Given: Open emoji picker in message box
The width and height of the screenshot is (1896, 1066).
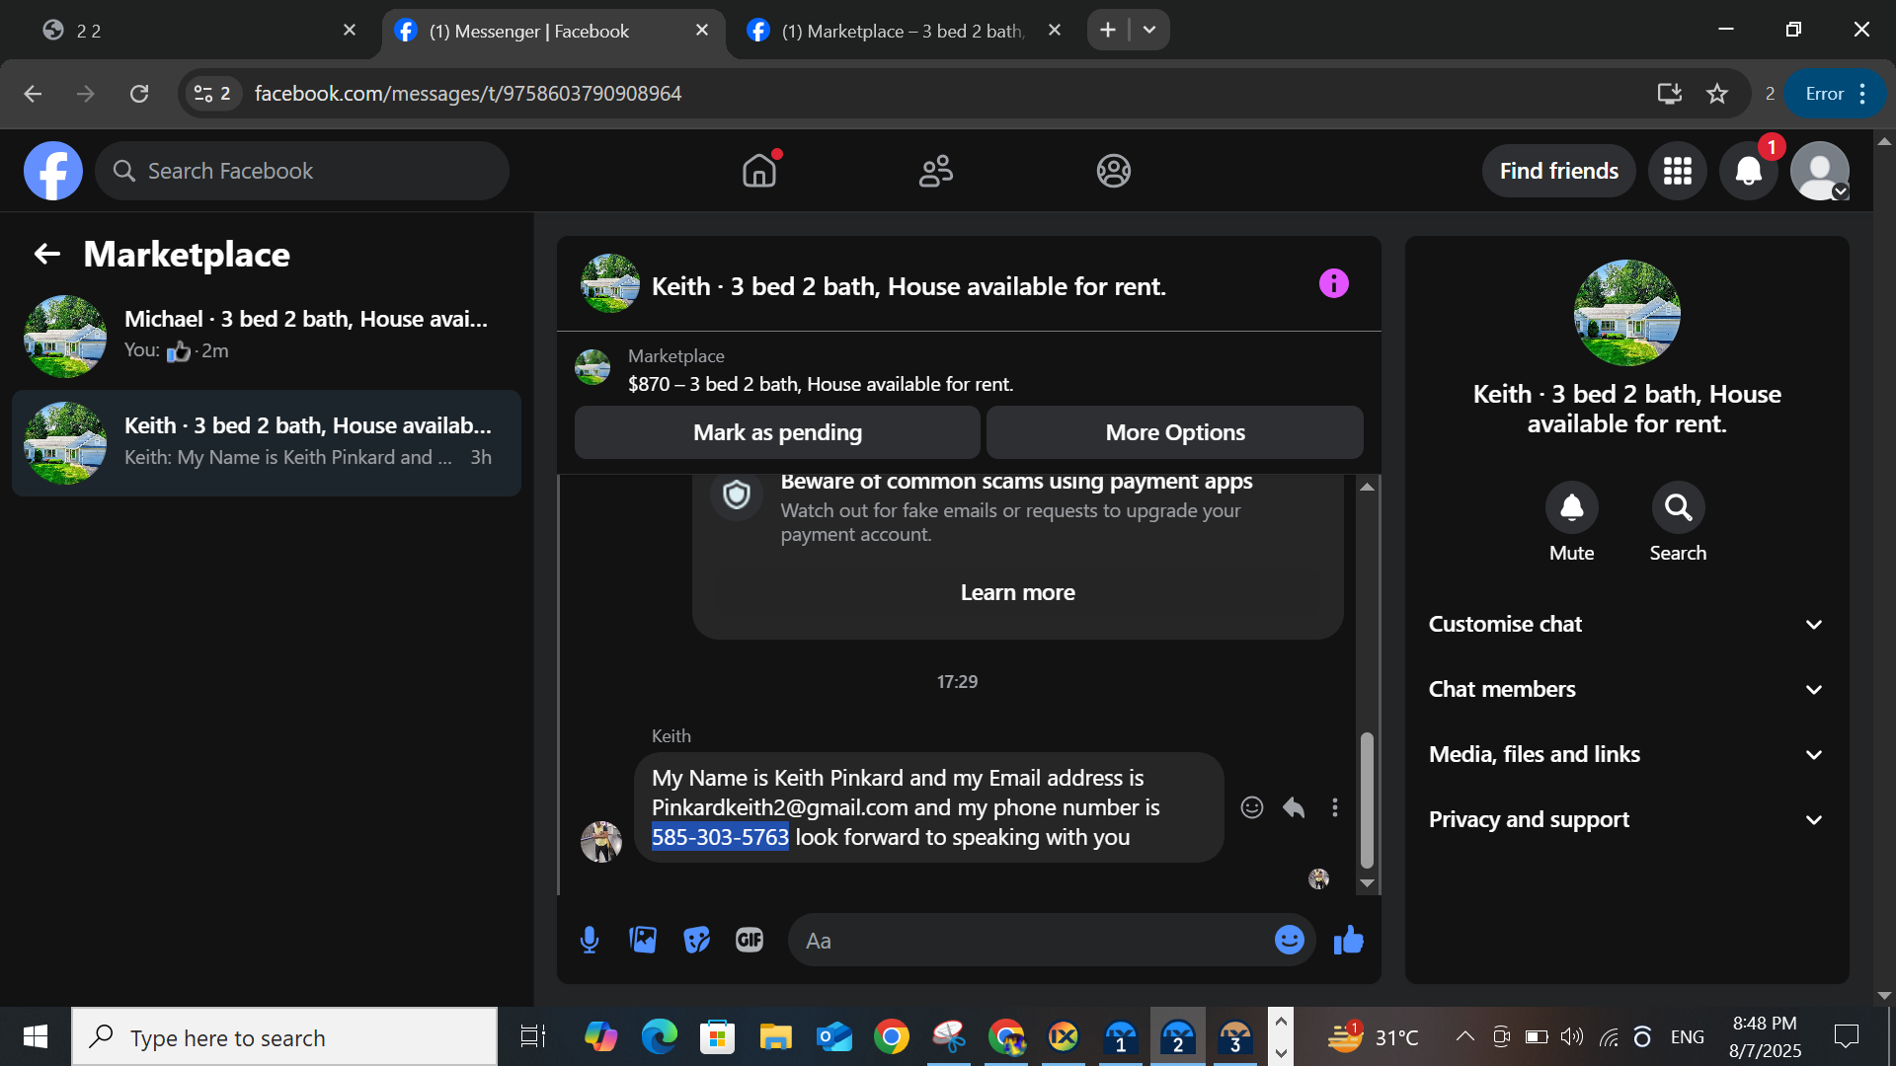Looking at the screenshot, I should coord(1289,940).
